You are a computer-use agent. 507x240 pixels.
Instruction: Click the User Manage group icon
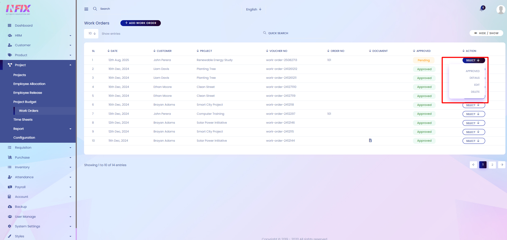[x=10, y=217]
